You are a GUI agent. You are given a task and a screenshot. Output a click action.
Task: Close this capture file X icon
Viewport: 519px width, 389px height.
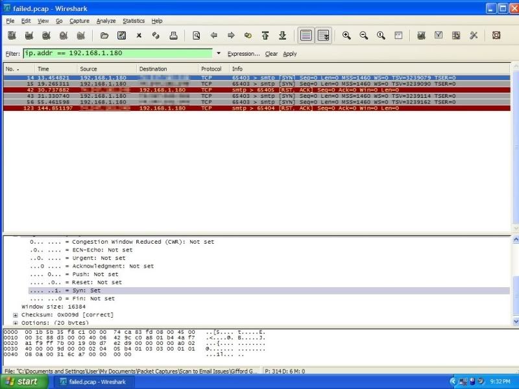pyautogui.click(x=139, y=36)
